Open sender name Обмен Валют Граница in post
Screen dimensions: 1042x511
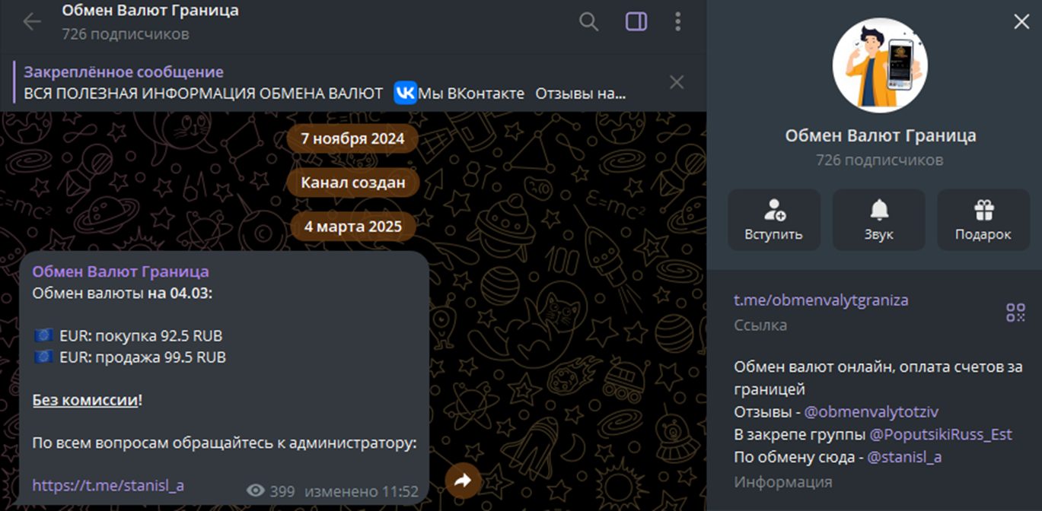point(120,271)
